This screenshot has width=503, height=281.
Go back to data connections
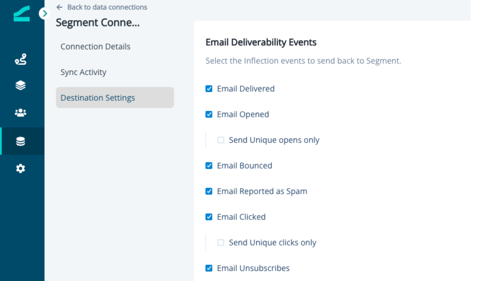point(107,7)
